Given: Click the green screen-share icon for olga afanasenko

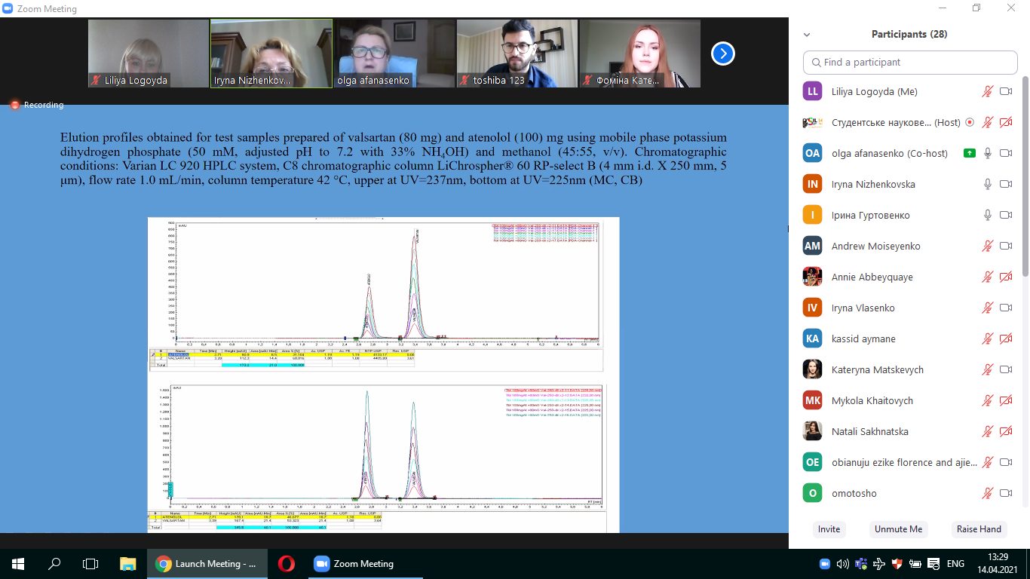Looking at the screenshot, I should tap(970, 153).
